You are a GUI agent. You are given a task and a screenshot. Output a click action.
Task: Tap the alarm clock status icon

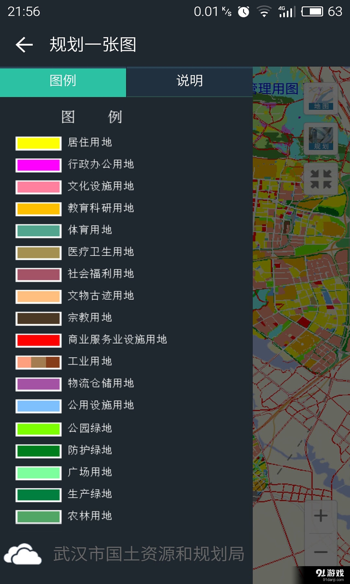click(243, 12)
